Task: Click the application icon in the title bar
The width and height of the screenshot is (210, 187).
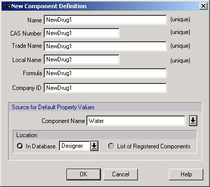Action: [x=6, y=6]
